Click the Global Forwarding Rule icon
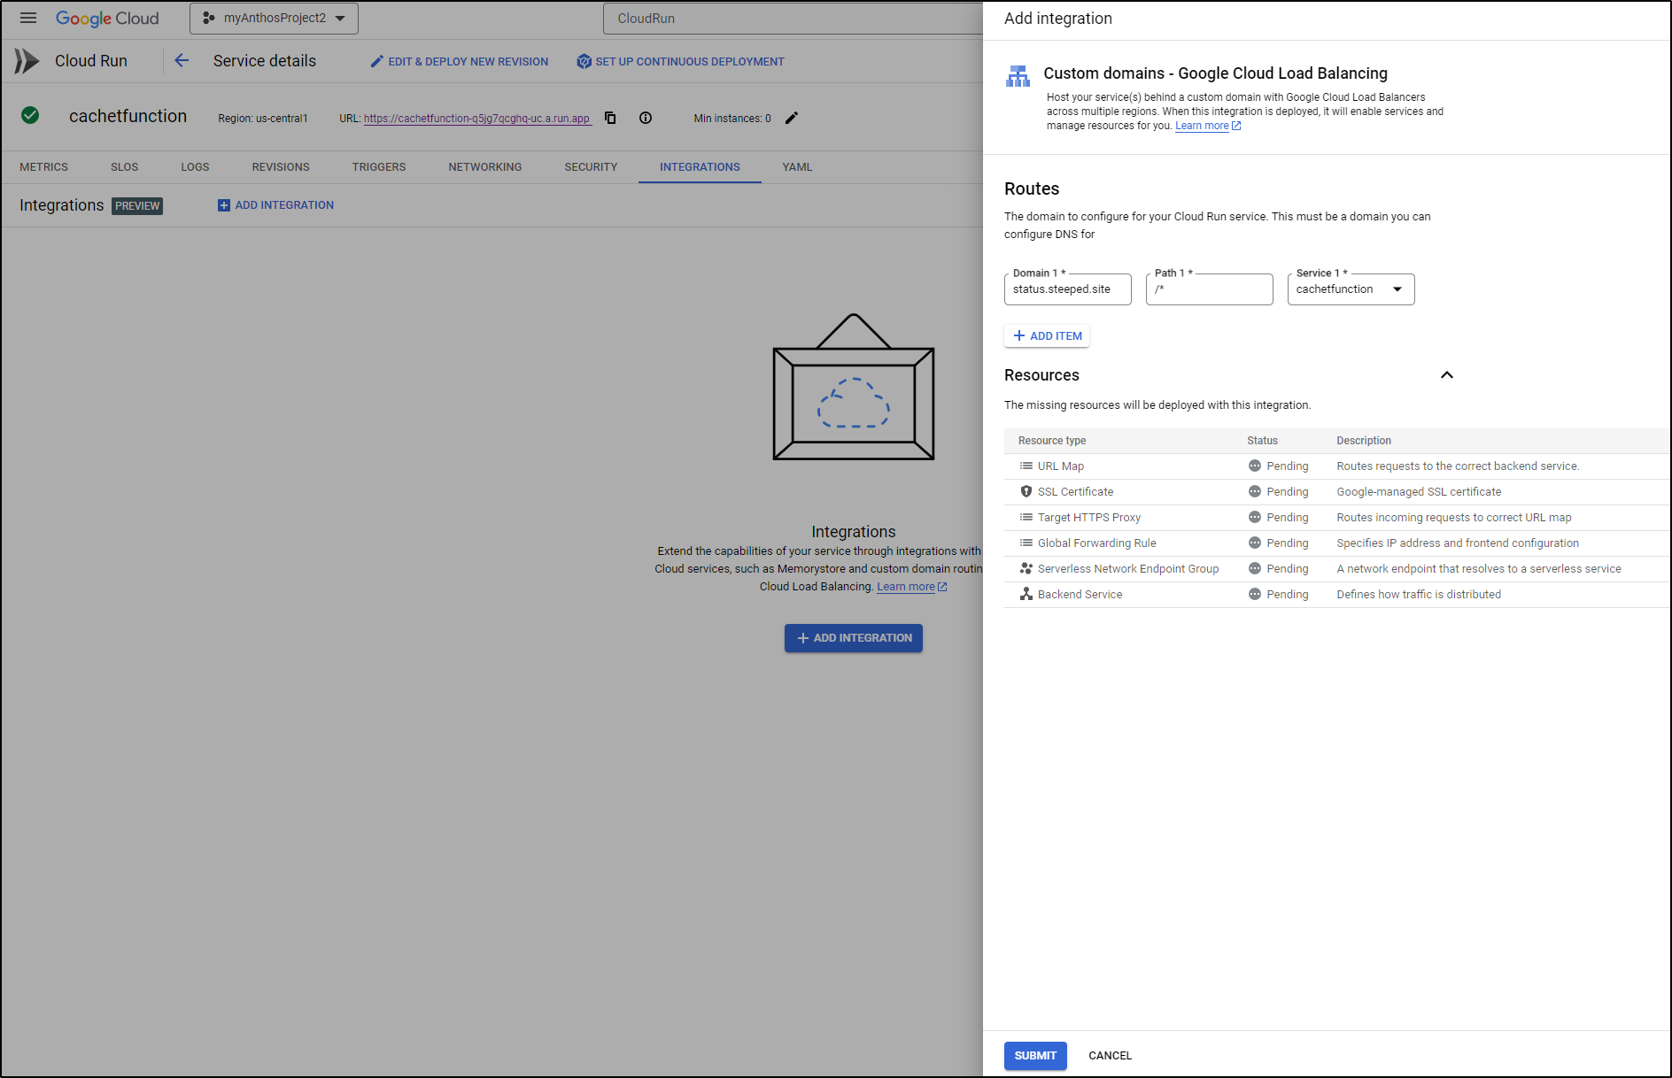Screen dimensions: 1672x1078 [x=1026, y=543]
